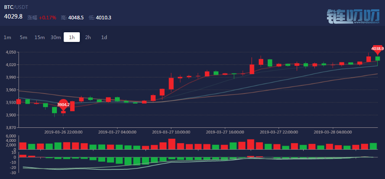Click the high value 4048.5

tap(76, 18)
